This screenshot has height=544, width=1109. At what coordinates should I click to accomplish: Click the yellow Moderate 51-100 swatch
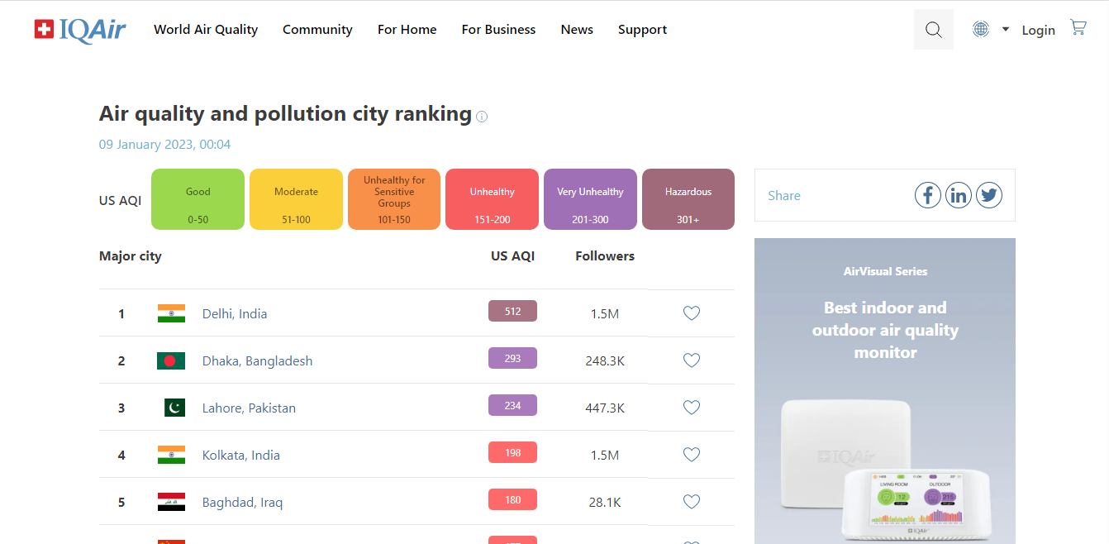pyautogui.click(x=296, y=199)
